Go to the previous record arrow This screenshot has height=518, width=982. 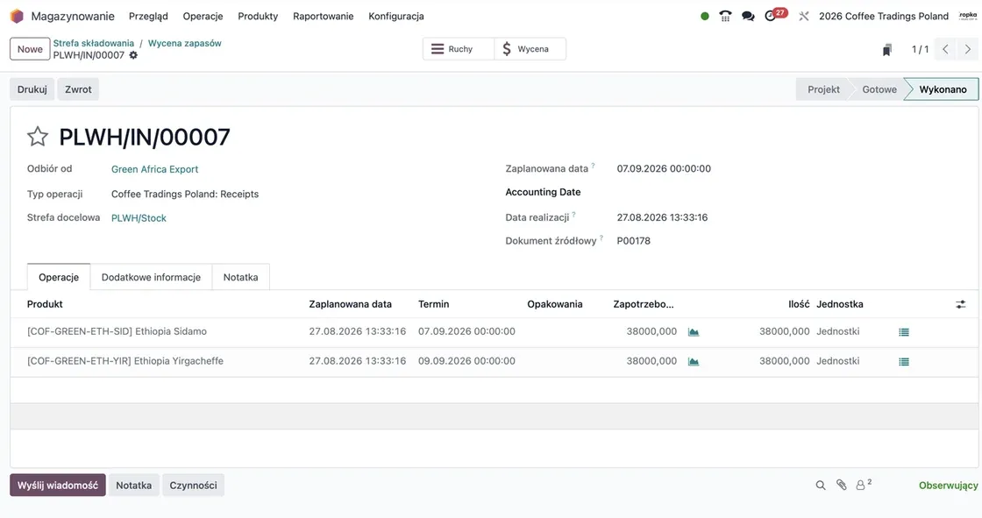946,49
